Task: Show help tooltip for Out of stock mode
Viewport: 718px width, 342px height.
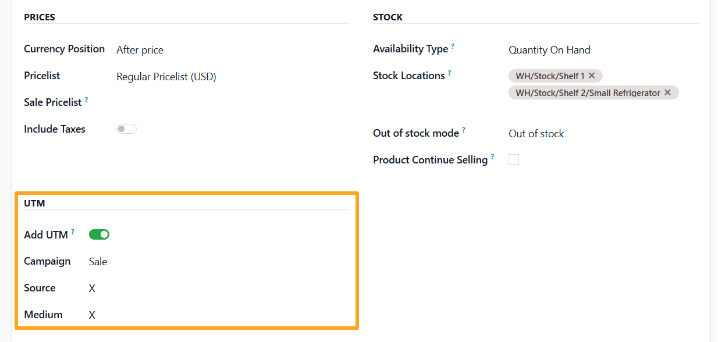Action: 464,130
